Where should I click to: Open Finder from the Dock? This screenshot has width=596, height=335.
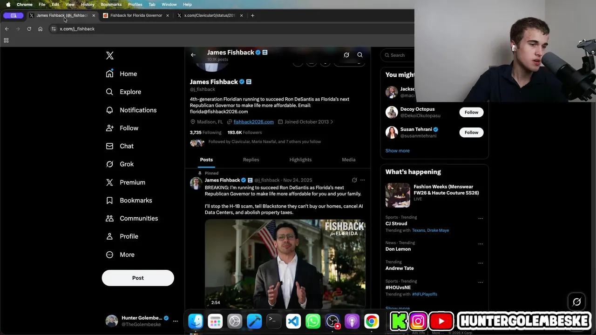click(196, 321)
